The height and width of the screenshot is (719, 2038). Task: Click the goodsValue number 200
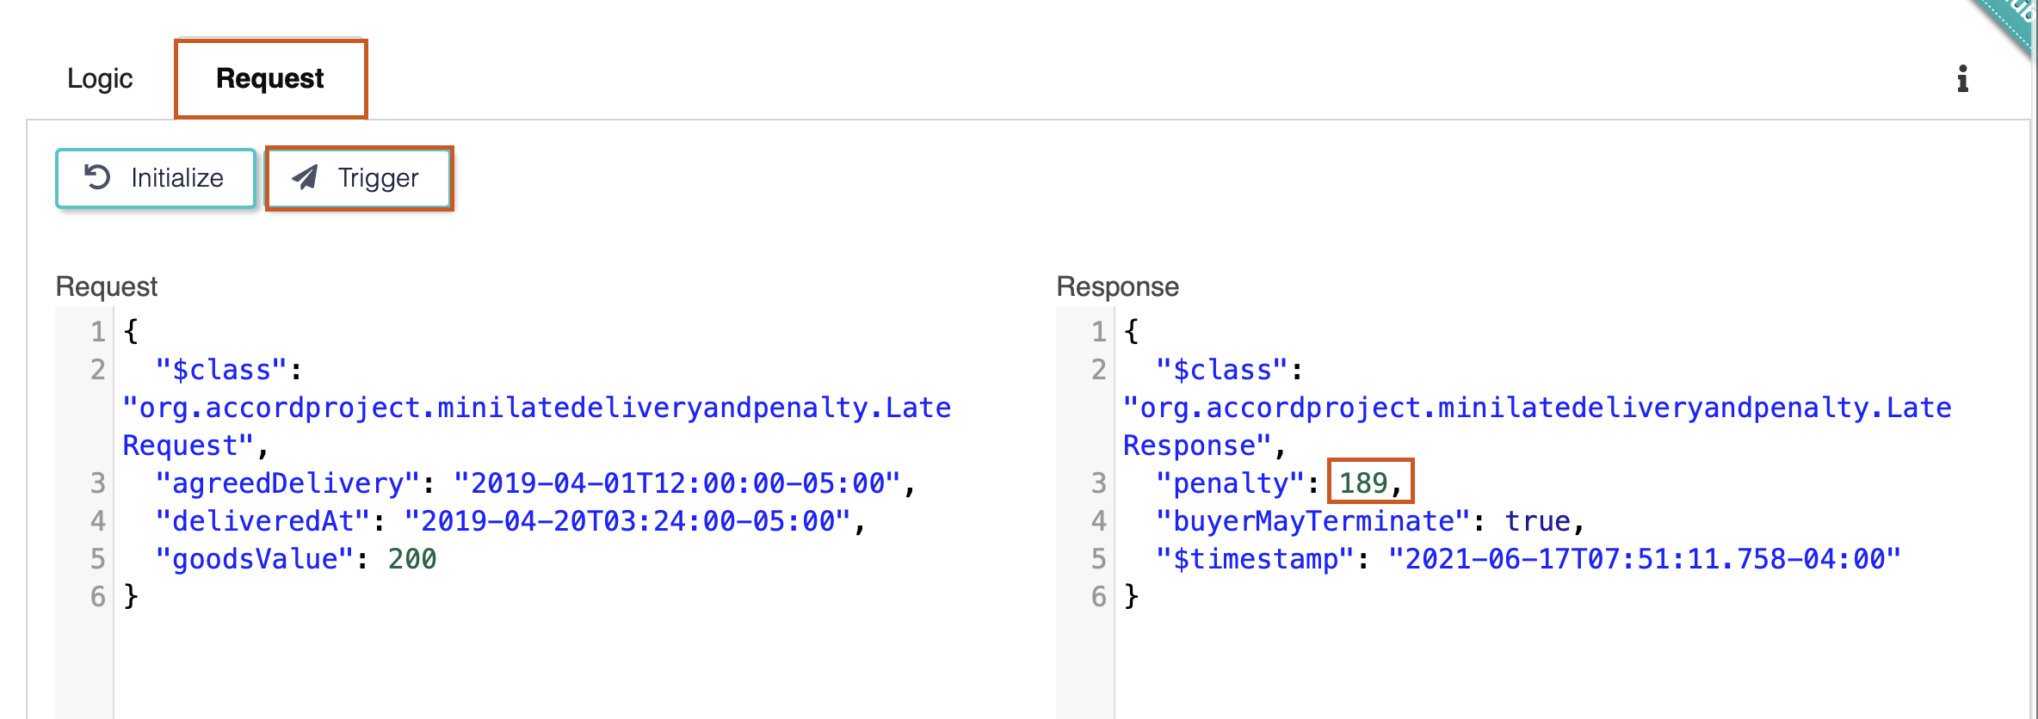[411, 559]
